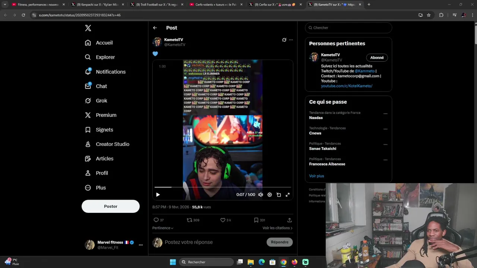
Task: Play the video
Action: pyautogui.click(x=158, y=195)
